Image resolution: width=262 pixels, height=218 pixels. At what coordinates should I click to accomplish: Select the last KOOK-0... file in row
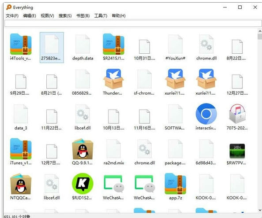[237, 184]
